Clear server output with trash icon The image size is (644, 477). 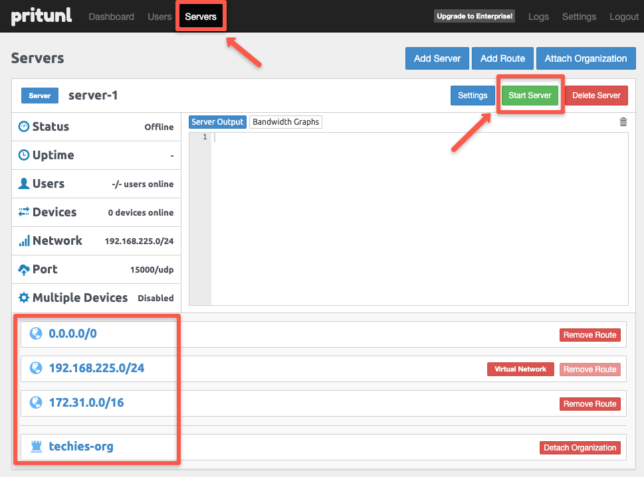click(623, 122)
